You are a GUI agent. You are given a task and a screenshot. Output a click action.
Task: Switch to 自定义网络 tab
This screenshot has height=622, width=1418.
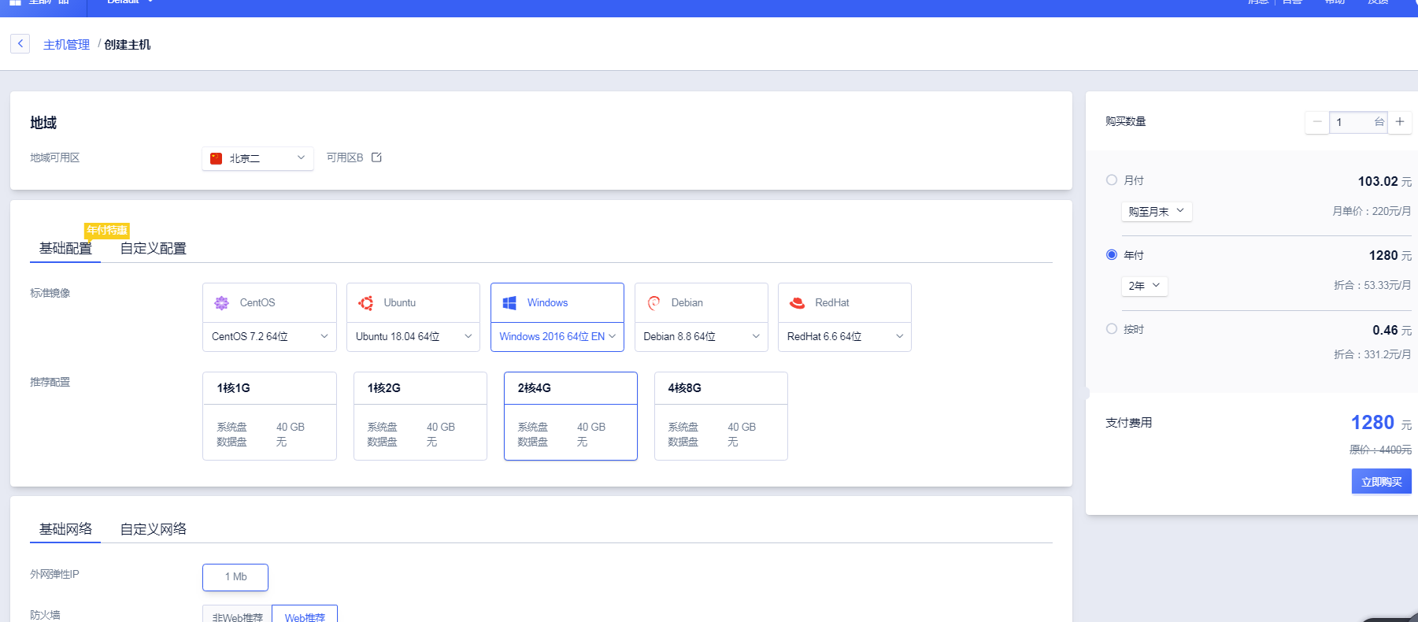coord(153,529)
